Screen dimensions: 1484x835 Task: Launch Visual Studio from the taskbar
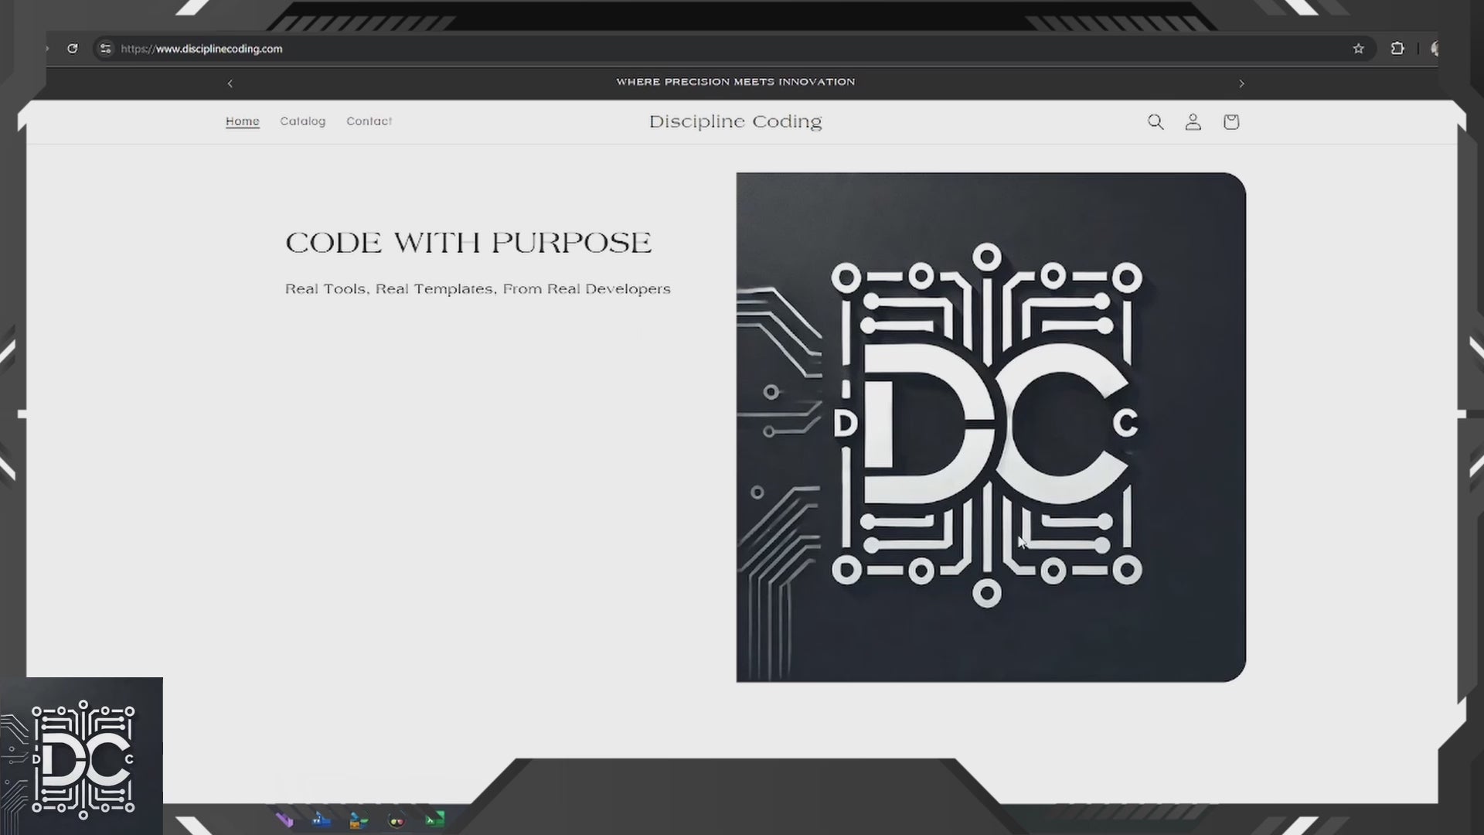[x=284, y=820]
